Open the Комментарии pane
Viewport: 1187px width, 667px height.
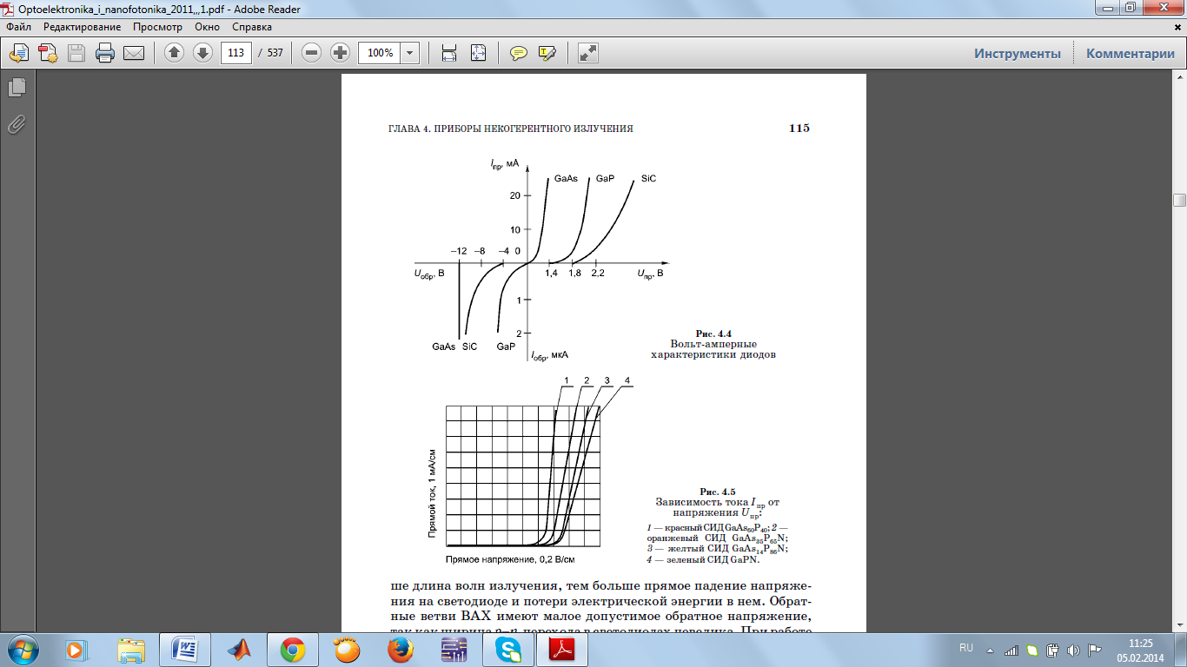click(1130, 53)
